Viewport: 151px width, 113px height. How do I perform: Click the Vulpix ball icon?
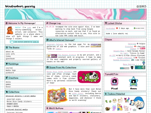(138, 44)
